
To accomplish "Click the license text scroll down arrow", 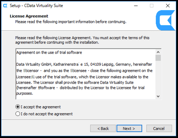I will click(158, 96).
